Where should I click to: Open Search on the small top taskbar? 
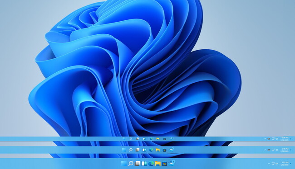(x=131, y=139)
